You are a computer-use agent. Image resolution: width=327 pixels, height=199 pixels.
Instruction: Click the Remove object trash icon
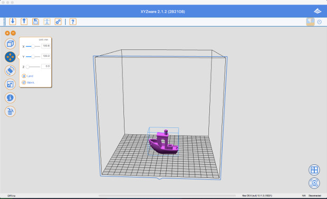pyautogui.click(x=10, y=111)
